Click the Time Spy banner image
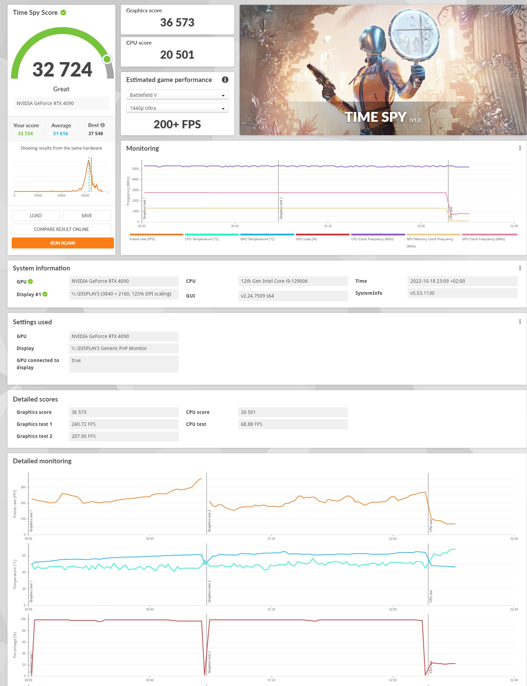527x686 pixels. point(383,70)
